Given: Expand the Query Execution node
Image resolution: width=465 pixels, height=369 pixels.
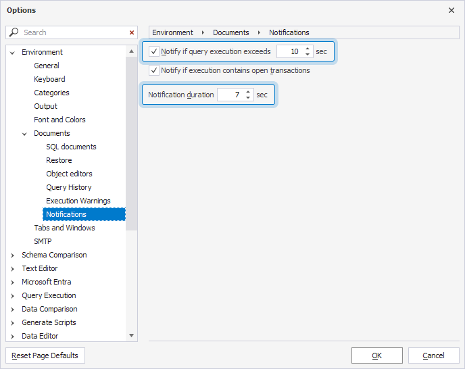Looking at the screenshot, I should (x=12, y=296).
